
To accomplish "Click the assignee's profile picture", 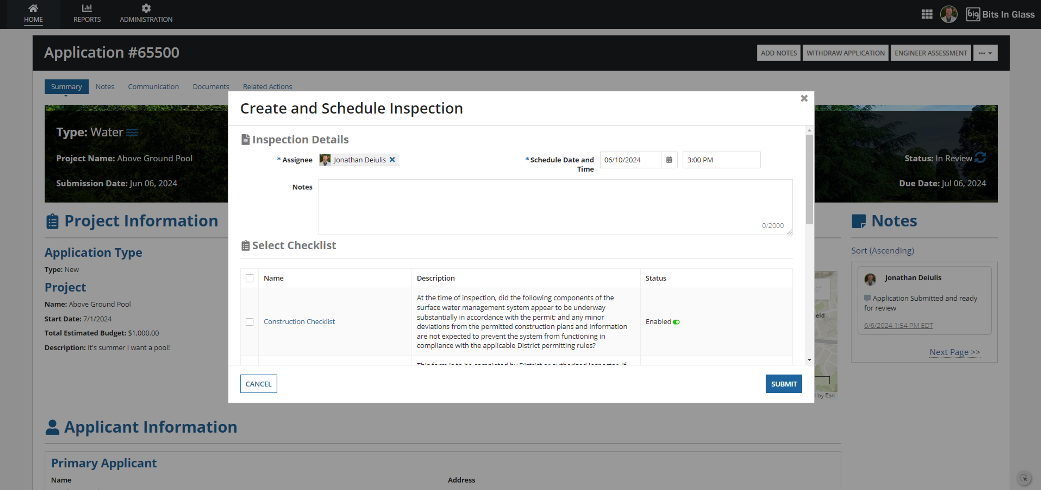I will coord(325,160).
